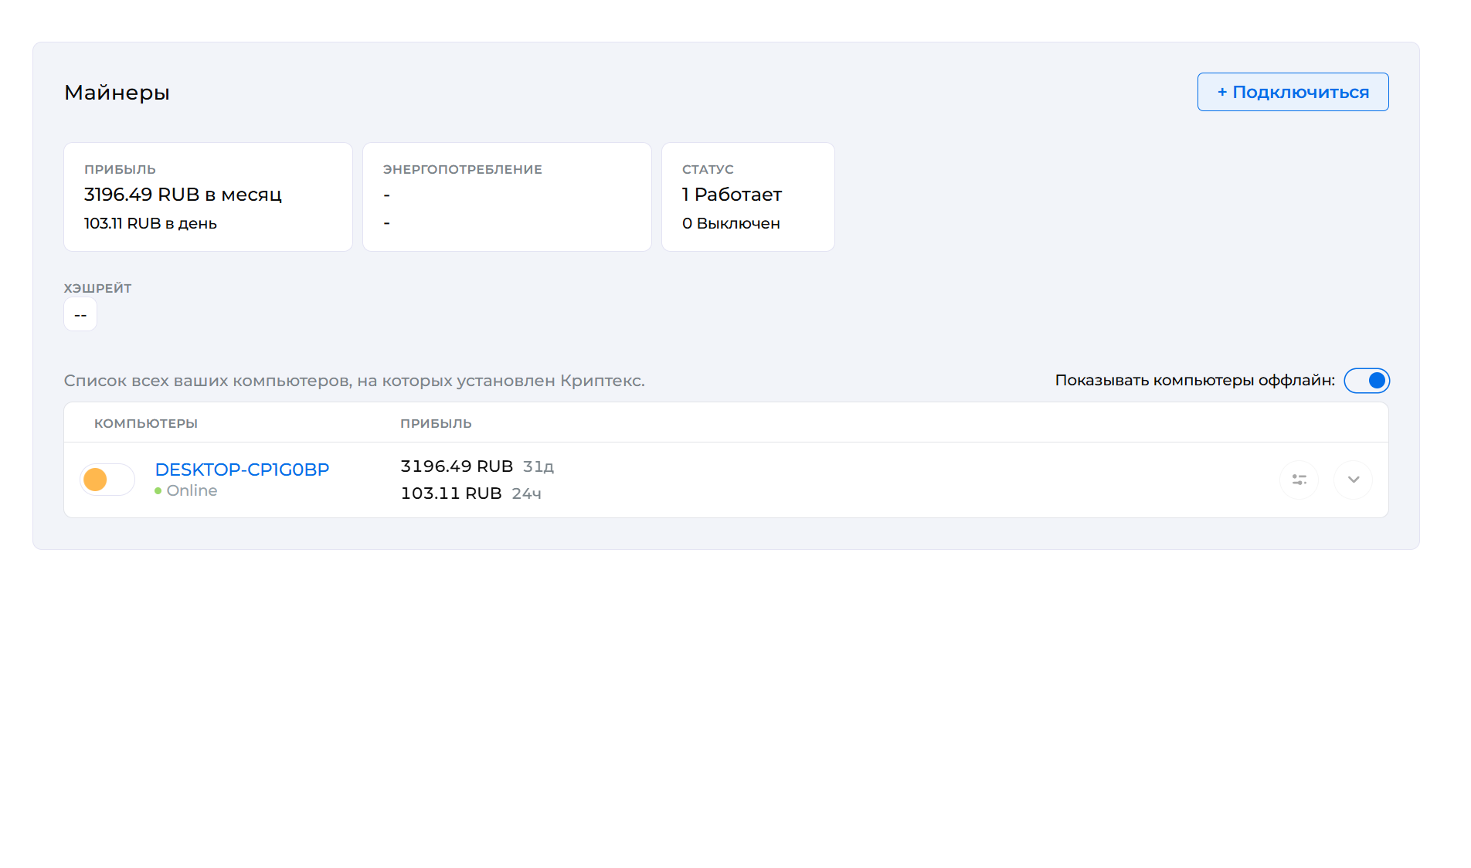Expand the DESKTOP-CP1G0BP row chevron
This screenshot has width=1471, height=868.
click(1353, 480)
